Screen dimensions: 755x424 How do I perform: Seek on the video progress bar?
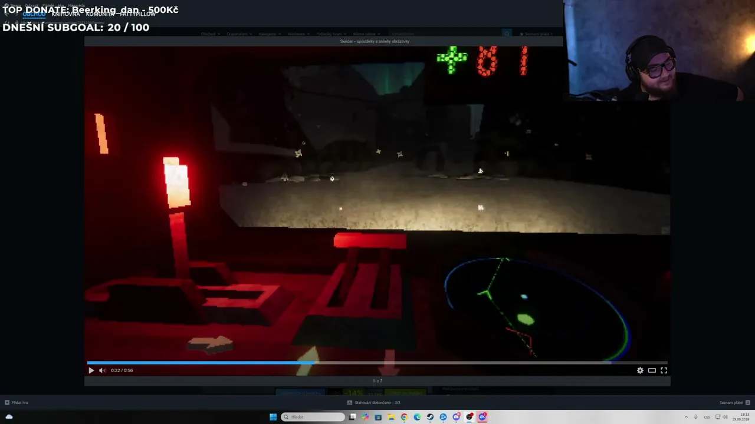[x=377, y=363]
